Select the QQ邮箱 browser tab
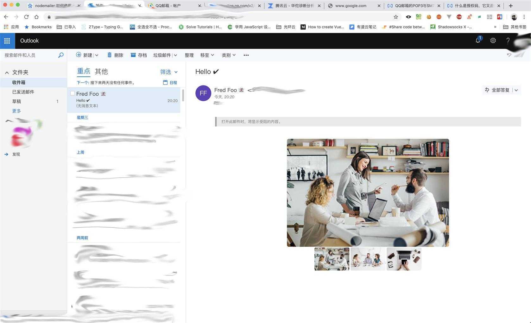 coord(168,5)
